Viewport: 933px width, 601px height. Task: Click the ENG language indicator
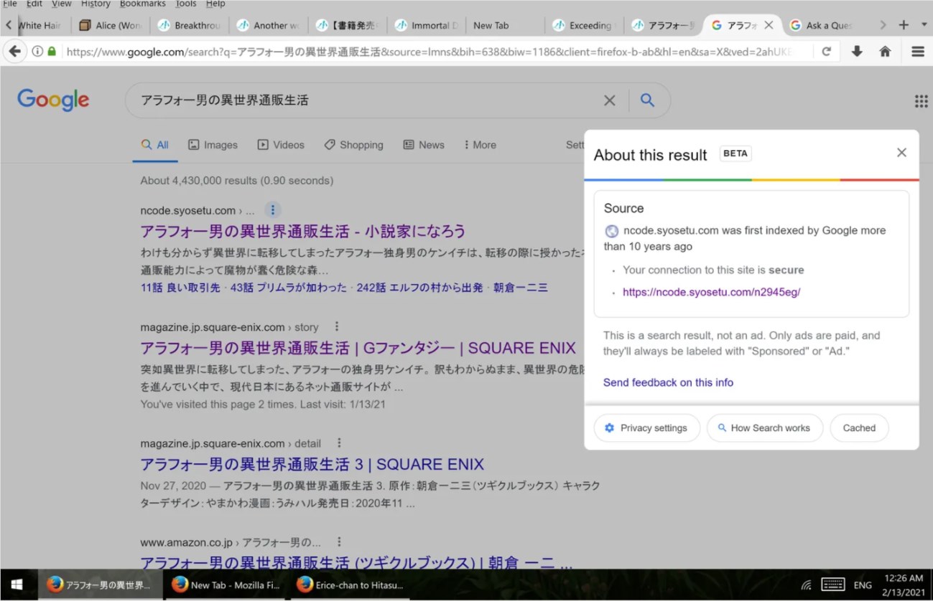[863, 585]
